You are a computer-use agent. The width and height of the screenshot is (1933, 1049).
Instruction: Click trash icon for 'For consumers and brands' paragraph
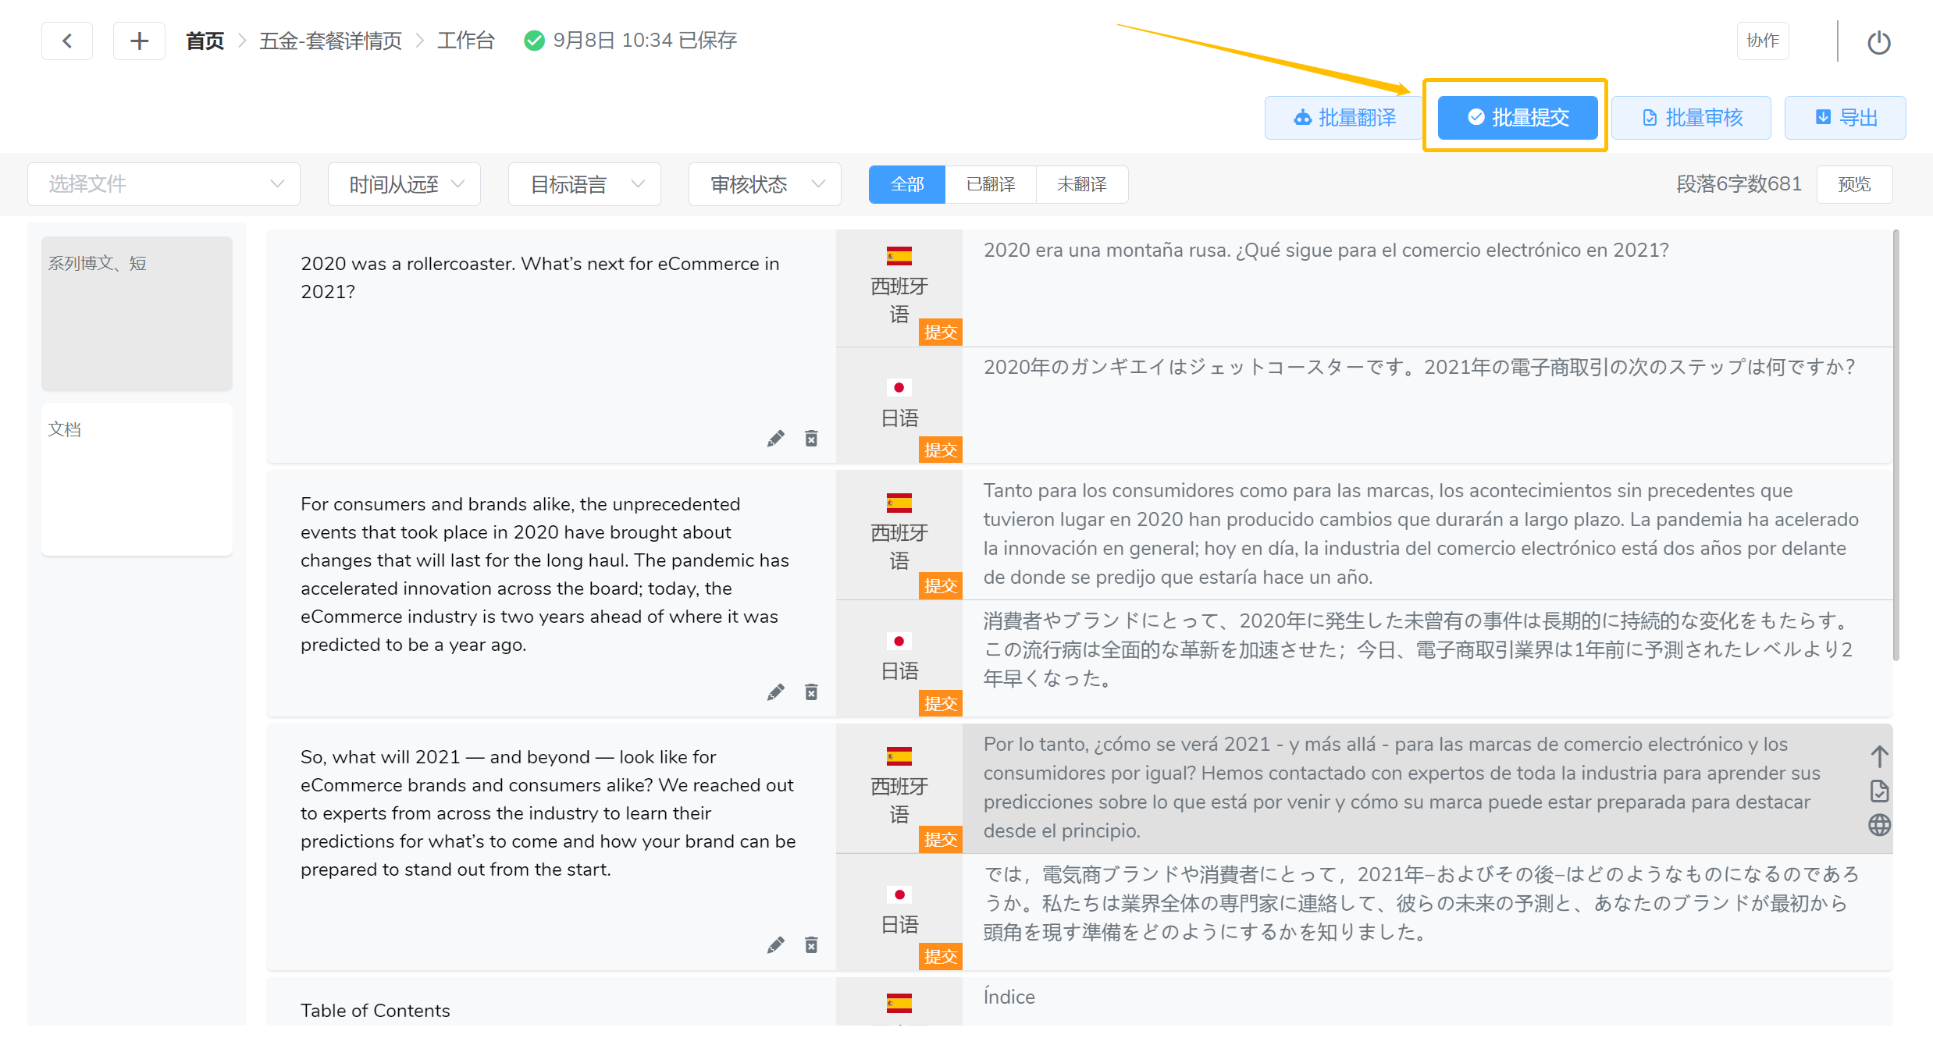(x=811, y=692)
